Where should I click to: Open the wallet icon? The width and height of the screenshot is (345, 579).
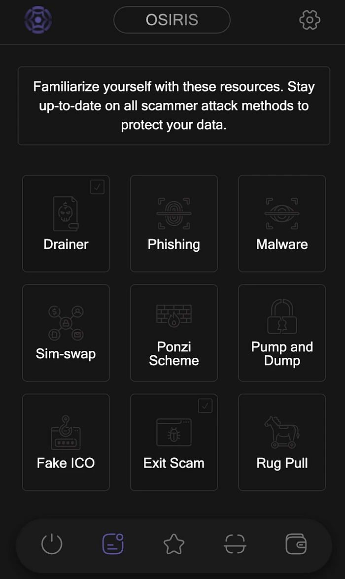[296, 545]
